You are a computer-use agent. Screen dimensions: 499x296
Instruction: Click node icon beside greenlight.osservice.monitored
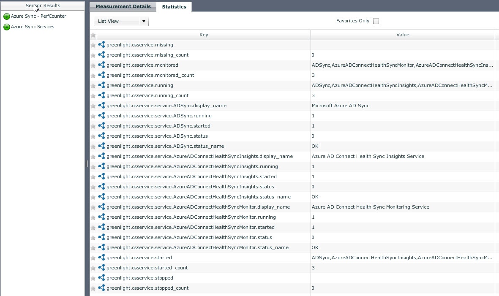[101, 65]
